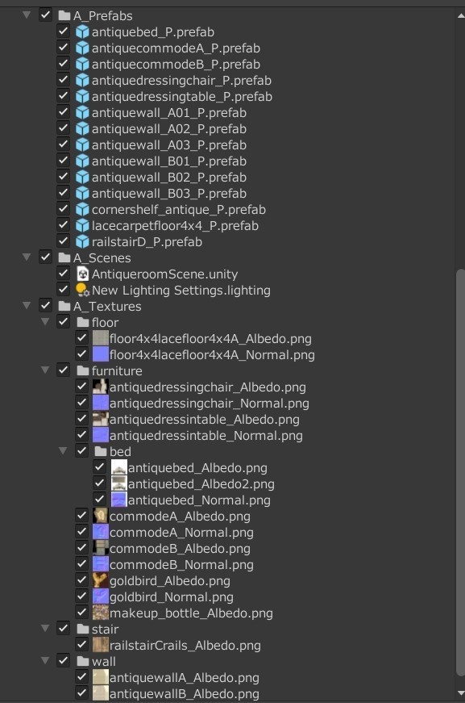The image size is (465, 703).
Task: Click thumbnail of commodeA_Albedo.png
Action: (x=100, y=516)
